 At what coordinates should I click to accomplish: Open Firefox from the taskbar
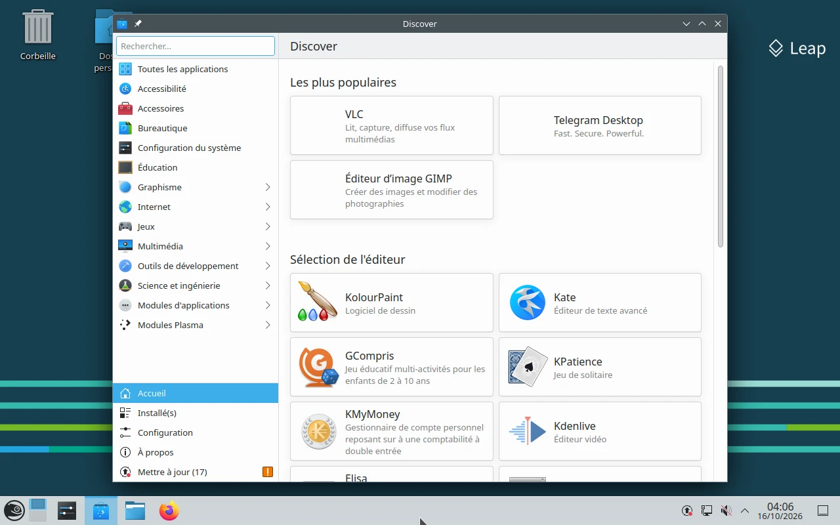[169, 511]
